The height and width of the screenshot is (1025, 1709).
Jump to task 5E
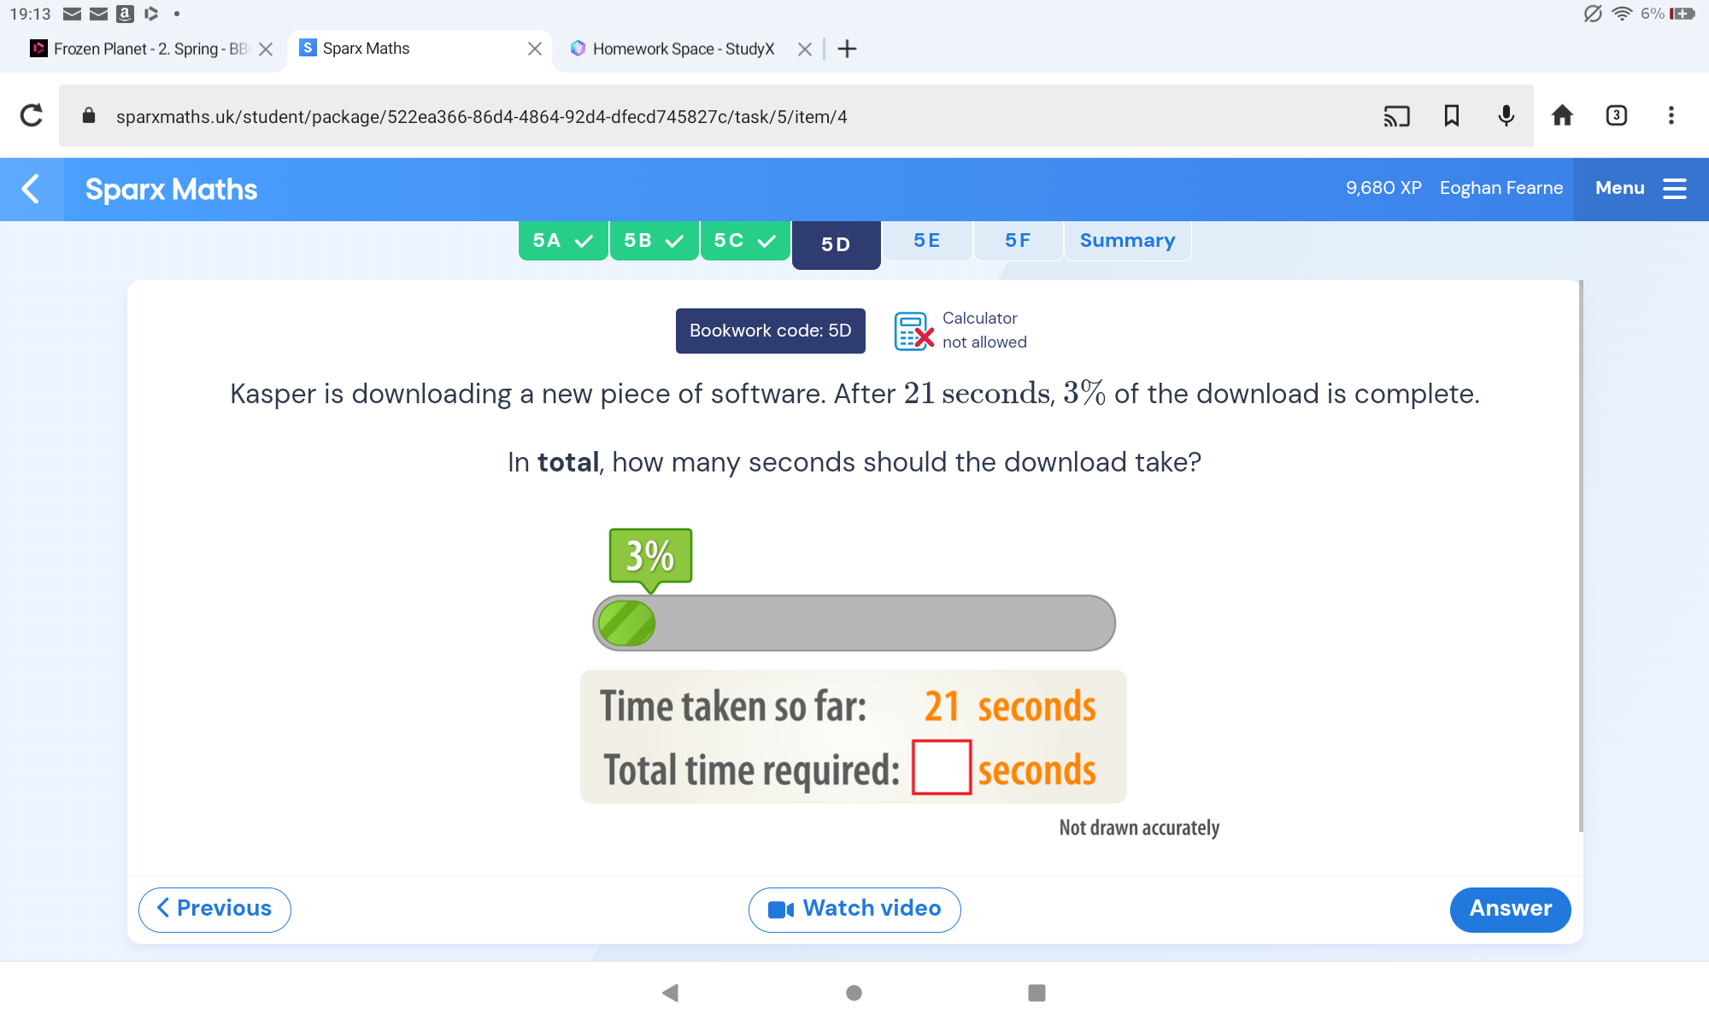[927, 241]
